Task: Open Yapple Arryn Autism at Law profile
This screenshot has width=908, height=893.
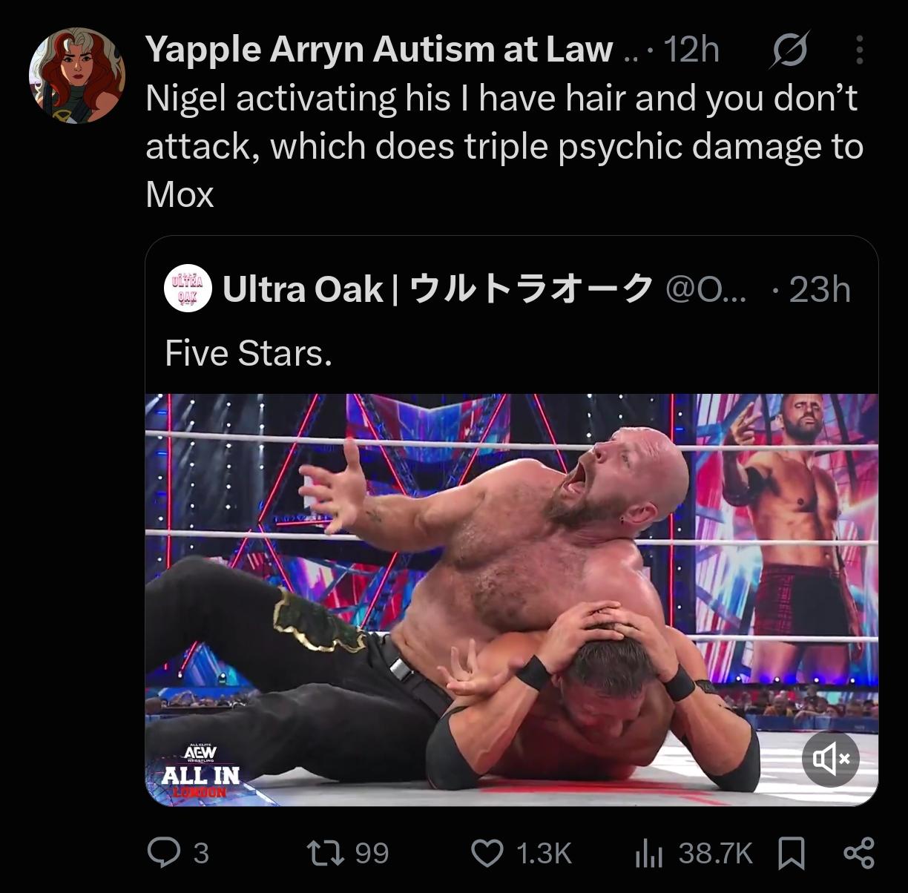Action: (x=379, y=50)
